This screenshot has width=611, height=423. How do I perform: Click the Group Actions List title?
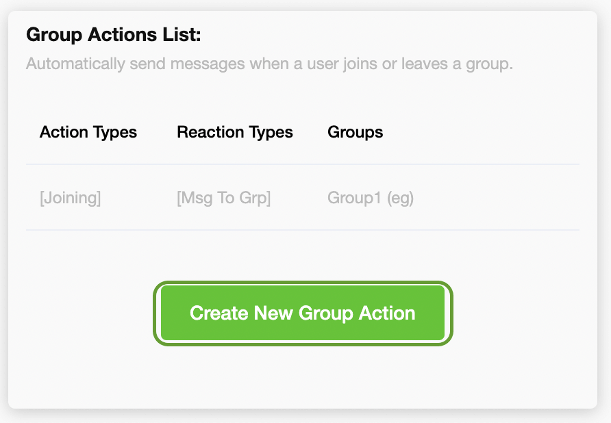[x=110, y=34]
